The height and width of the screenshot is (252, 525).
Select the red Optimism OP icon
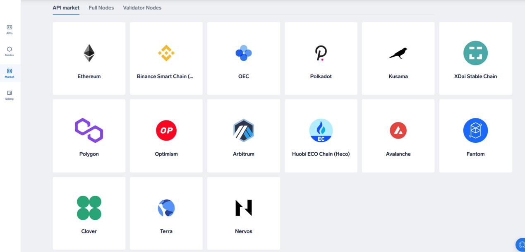tap(166, 131)
